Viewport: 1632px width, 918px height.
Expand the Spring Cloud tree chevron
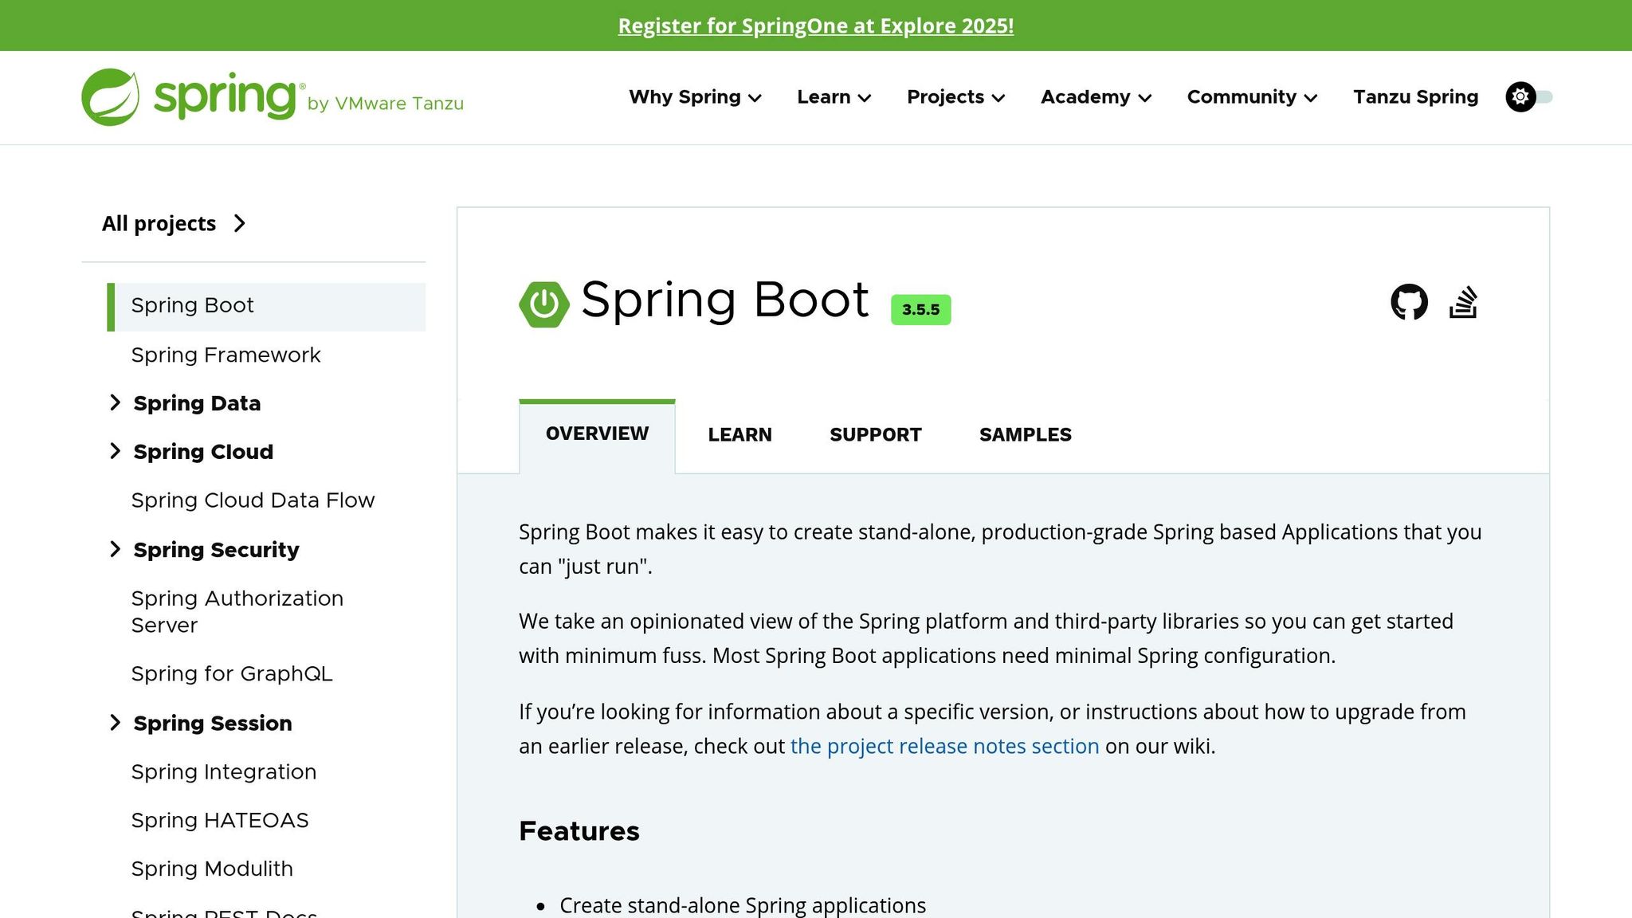(x=115, y=451)
